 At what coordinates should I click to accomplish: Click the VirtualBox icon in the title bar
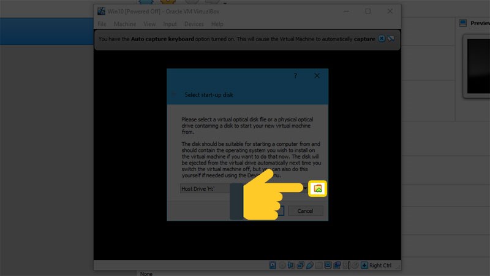(101, 11)
